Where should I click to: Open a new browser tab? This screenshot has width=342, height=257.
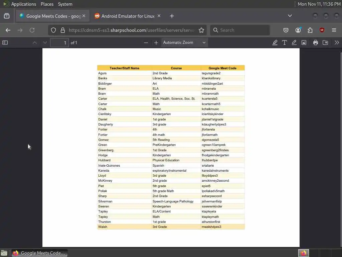pyautogui.click(x=172, y=16)
